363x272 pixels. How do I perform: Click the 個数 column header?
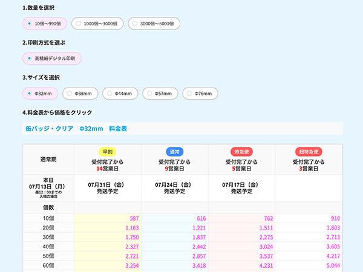coord(48,207)
